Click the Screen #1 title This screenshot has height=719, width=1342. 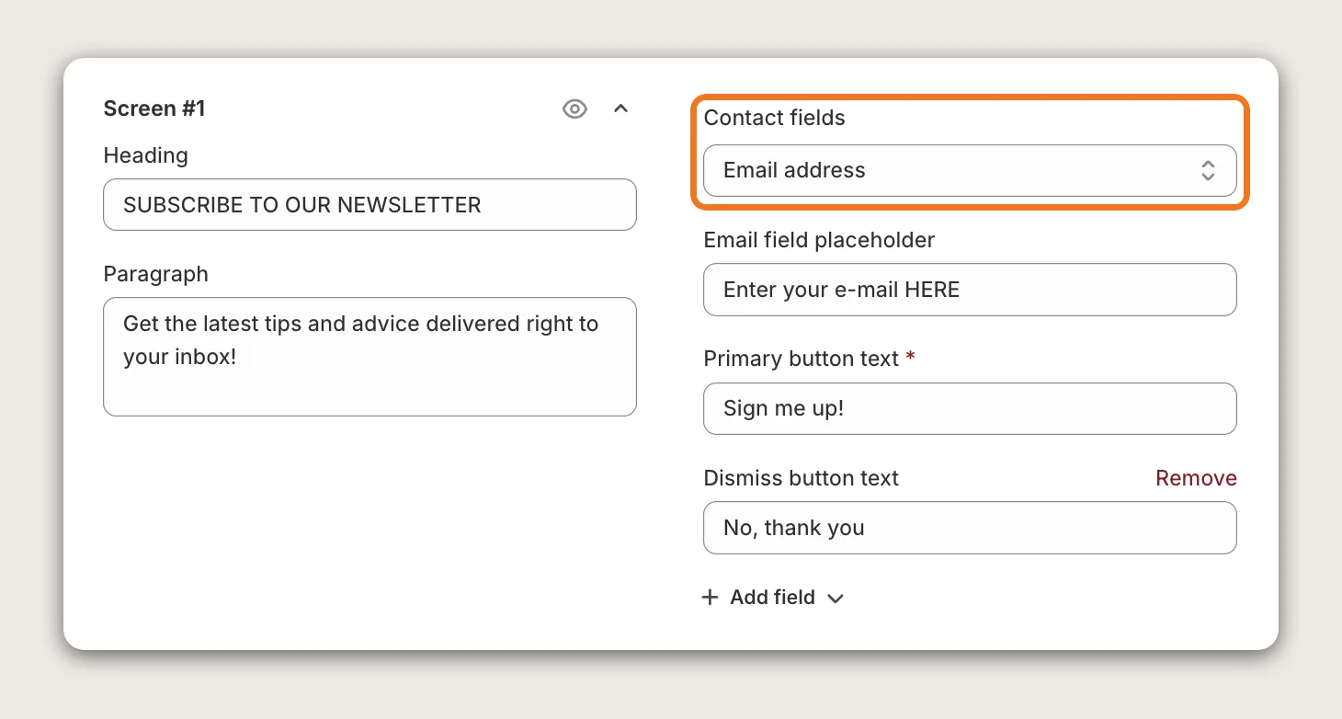point(154,108)
